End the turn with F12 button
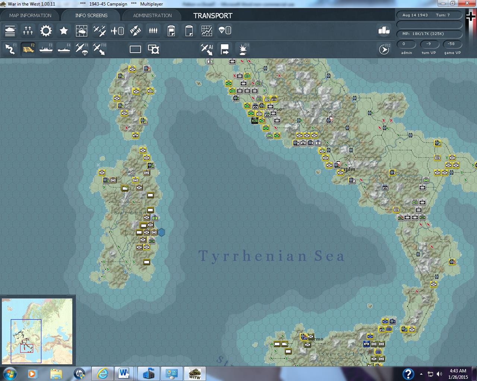 (x=384, y=49)
